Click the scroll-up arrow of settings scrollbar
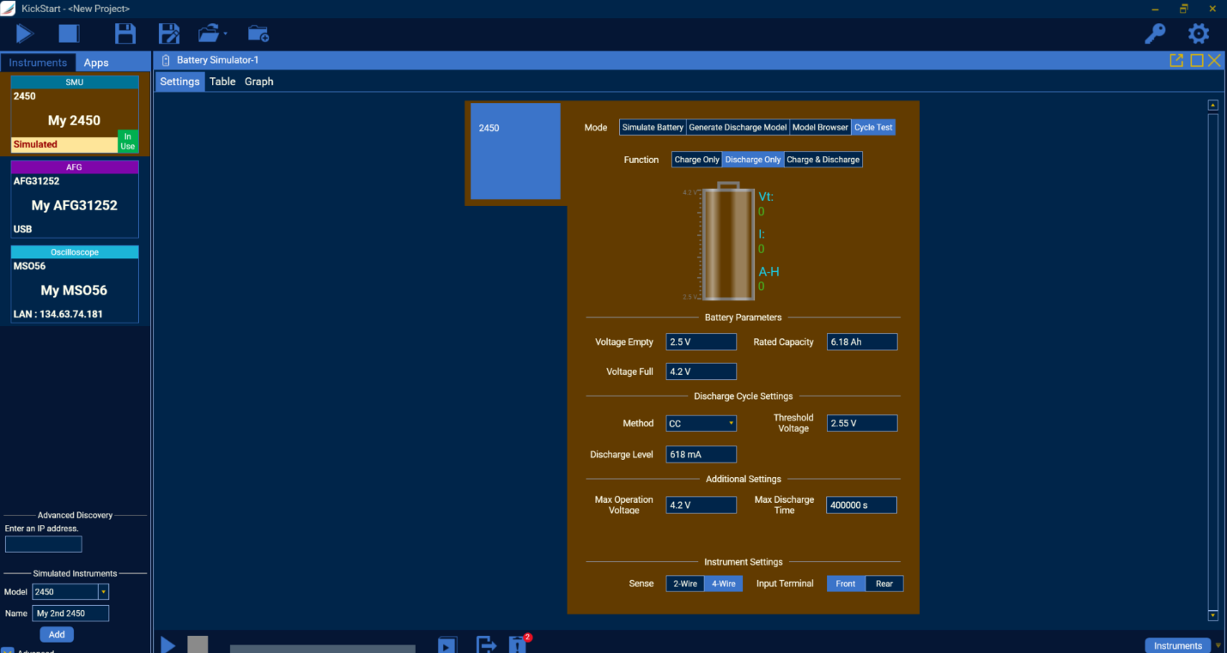The width and height of the screenshot is (1227, 653). tap(1212, 105)
